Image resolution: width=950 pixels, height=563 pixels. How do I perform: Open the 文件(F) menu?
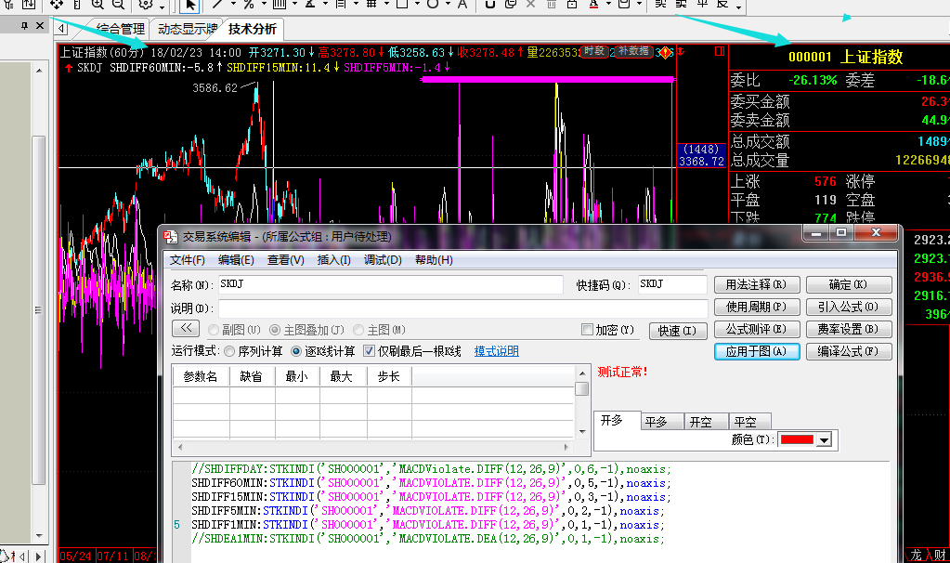188,260
